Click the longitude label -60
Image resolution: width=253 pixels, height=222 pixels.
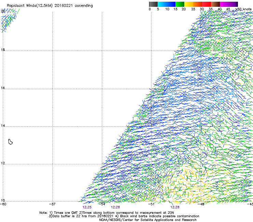[x=3, y=204]
